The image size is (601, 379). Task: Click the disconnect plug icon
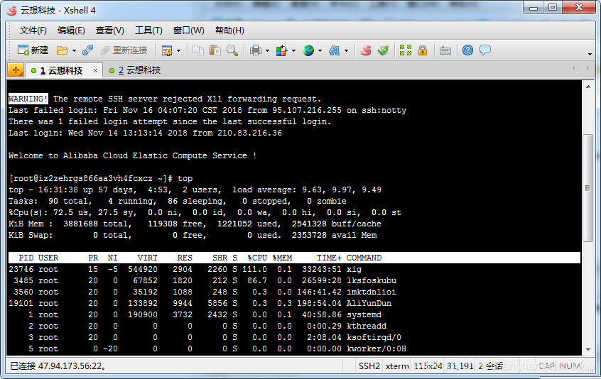(88, 50)
